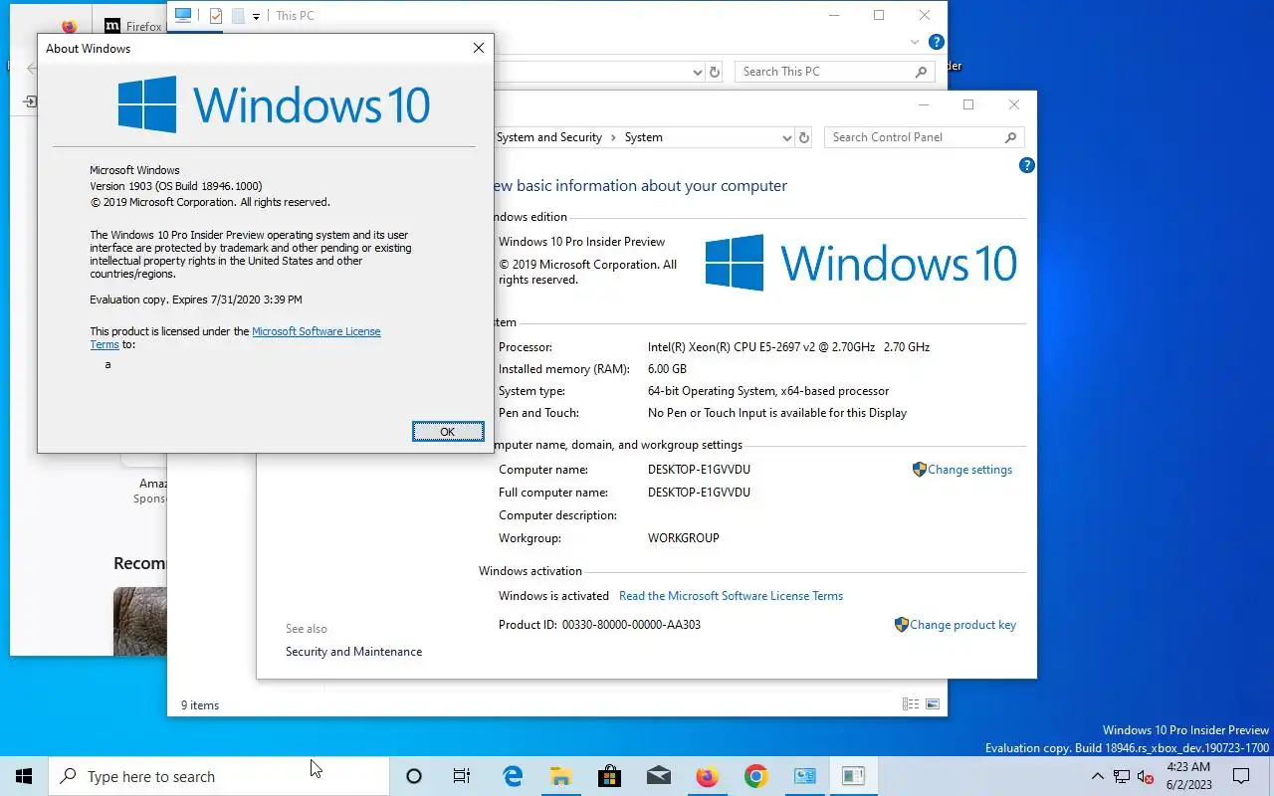Click Properties icon in This PC quick access toolbar
Viewport: 1274px width, 796px height.
216,16
